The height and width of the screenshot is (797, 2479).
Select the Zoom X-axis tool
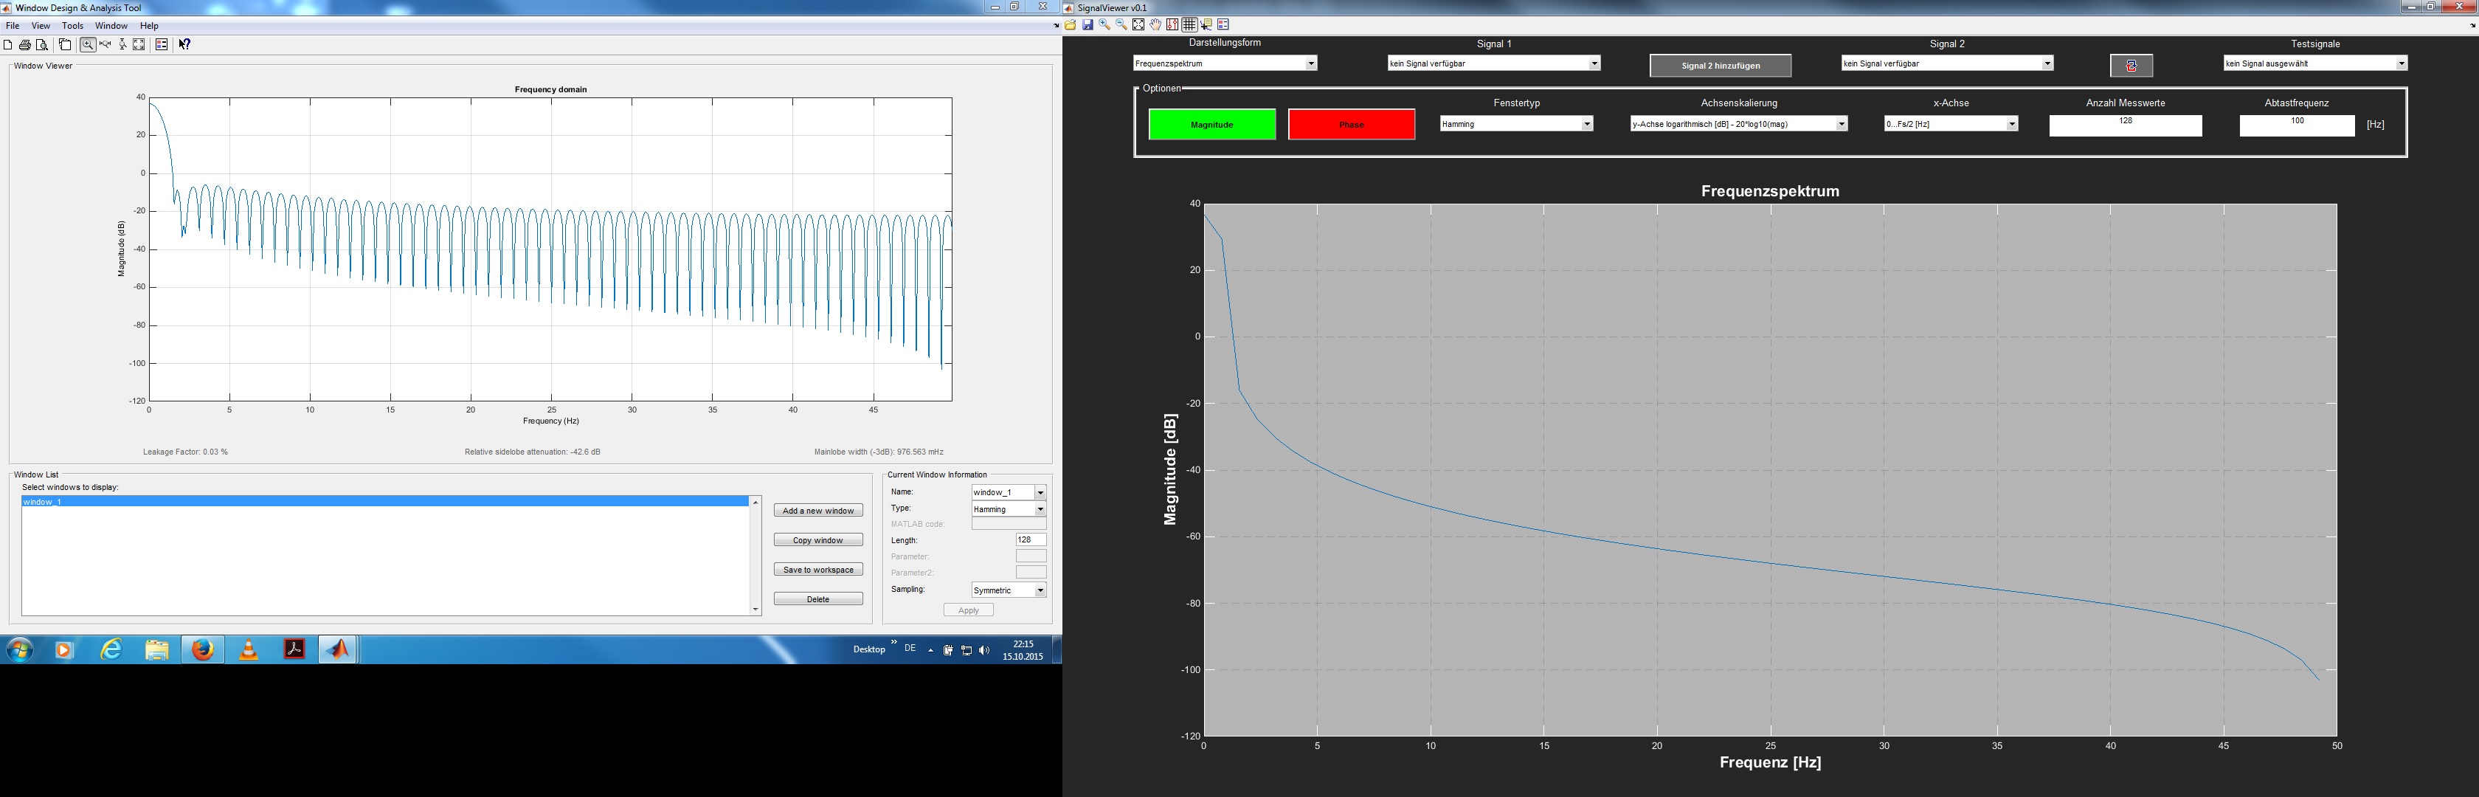pos(105,44)
